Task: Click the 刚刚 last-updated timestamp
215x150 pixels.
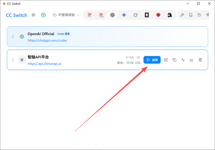Action: coord(131,57)
